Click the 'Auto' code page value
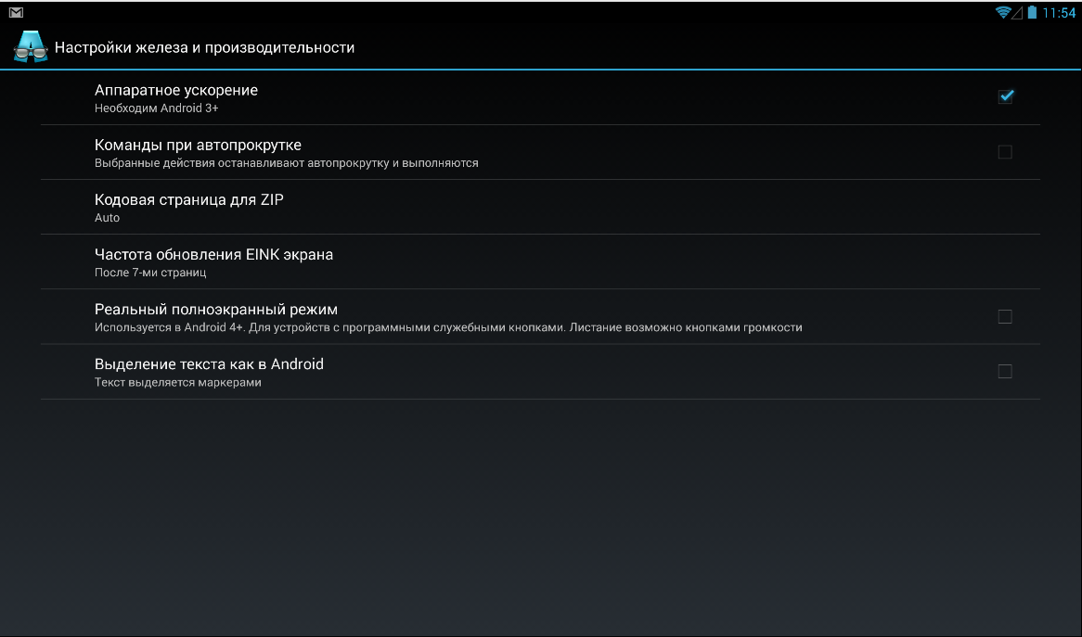 (x=108, y=218)
